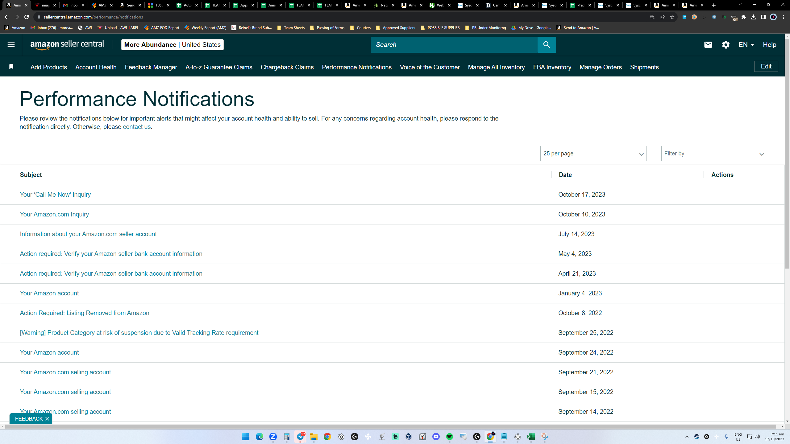790x444 pixels.
Task: Open the EN language selector
Action: pyautogui.click(x=746, y=45)
